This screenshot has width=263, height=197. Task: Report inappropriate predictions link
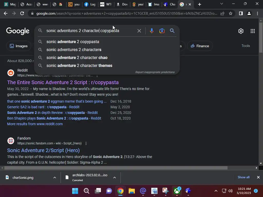click(x=155, y=72)
